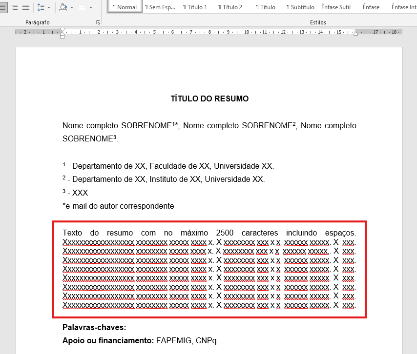
Task: Expand the shading color dropdown arrow
Action: [x=72, y=7]
